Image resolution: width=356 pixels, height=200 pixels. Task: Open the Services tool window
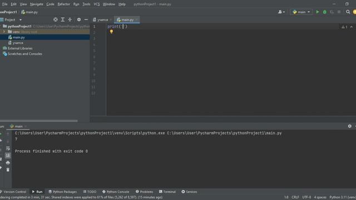pos(189,192)
